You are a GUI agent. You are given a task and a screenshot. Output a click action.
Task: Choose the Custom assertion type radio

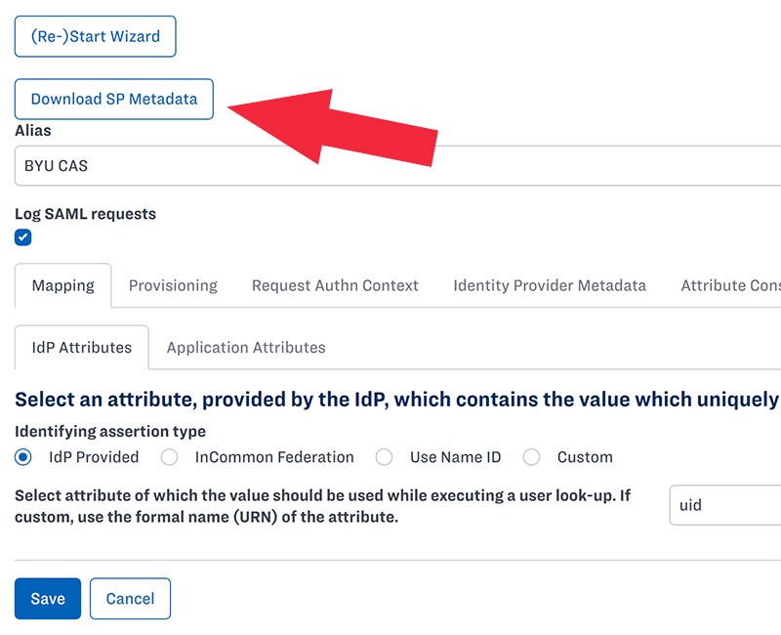pyautogui.click(x=532, y=457)
